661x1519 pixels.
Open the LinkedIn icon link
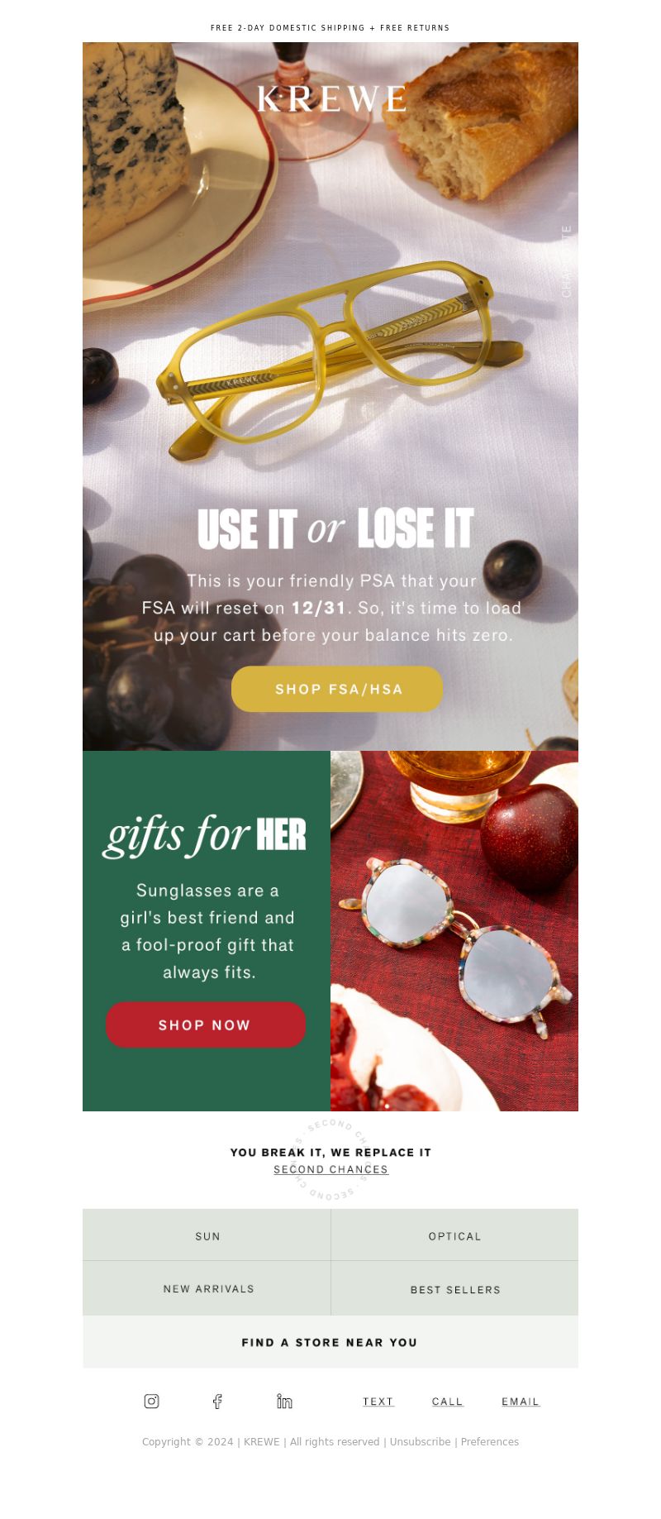coord(284,1401)
